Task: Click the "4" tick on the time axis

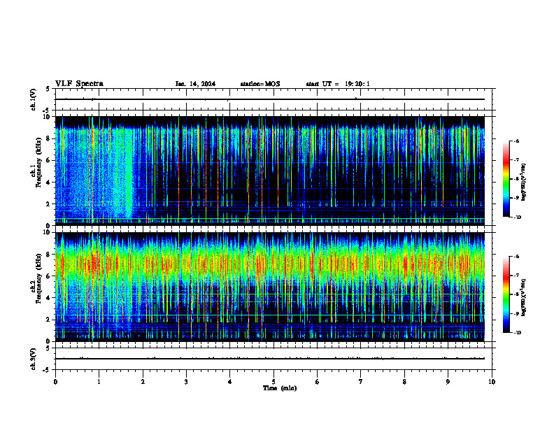Action: [230, 382]
